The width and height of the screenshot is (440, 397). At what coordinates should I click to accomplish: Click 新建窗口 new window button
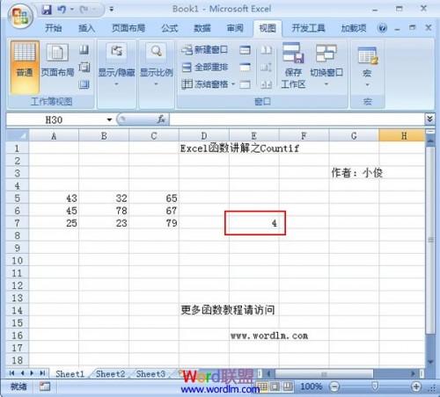coord(204,50)
